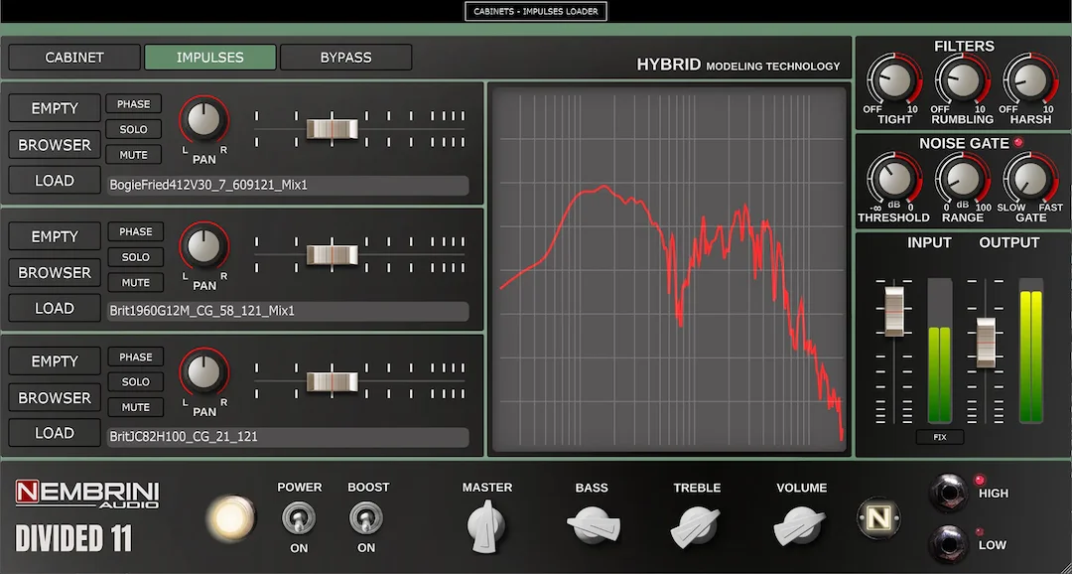Click the amp power pilot lamp
Image resolution: width=1072 pixels, height=574 pixels.
pos(231,518)
